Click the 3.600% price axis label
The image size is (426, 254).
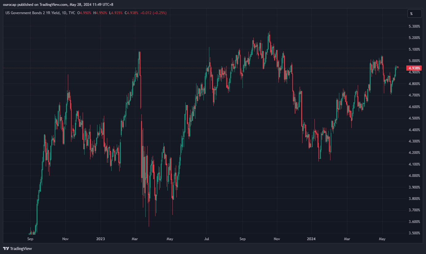pos(414,222)
